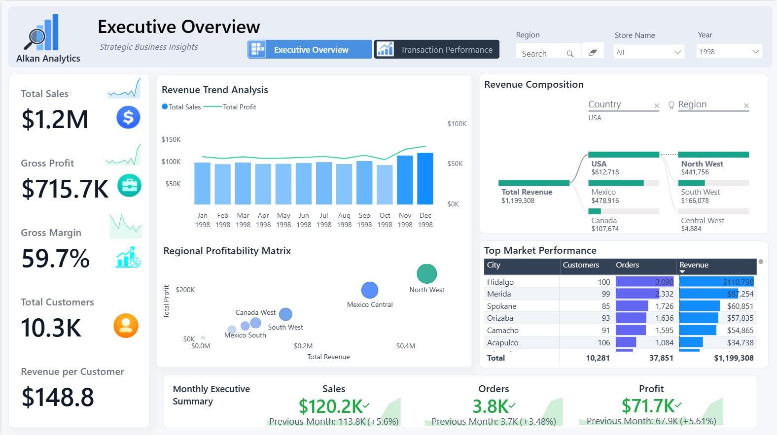The height and width of the screenshot is (435, 777).
Task: Click the Total Sales sparkline chart
Action: point(124,89)
